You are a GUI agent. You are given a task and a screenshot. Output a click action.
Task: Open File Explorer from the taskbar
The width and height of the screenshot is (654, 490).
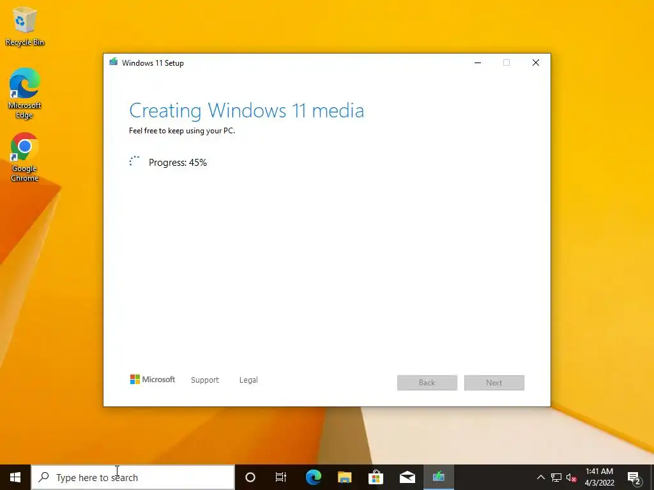click(x=344, y=477)
